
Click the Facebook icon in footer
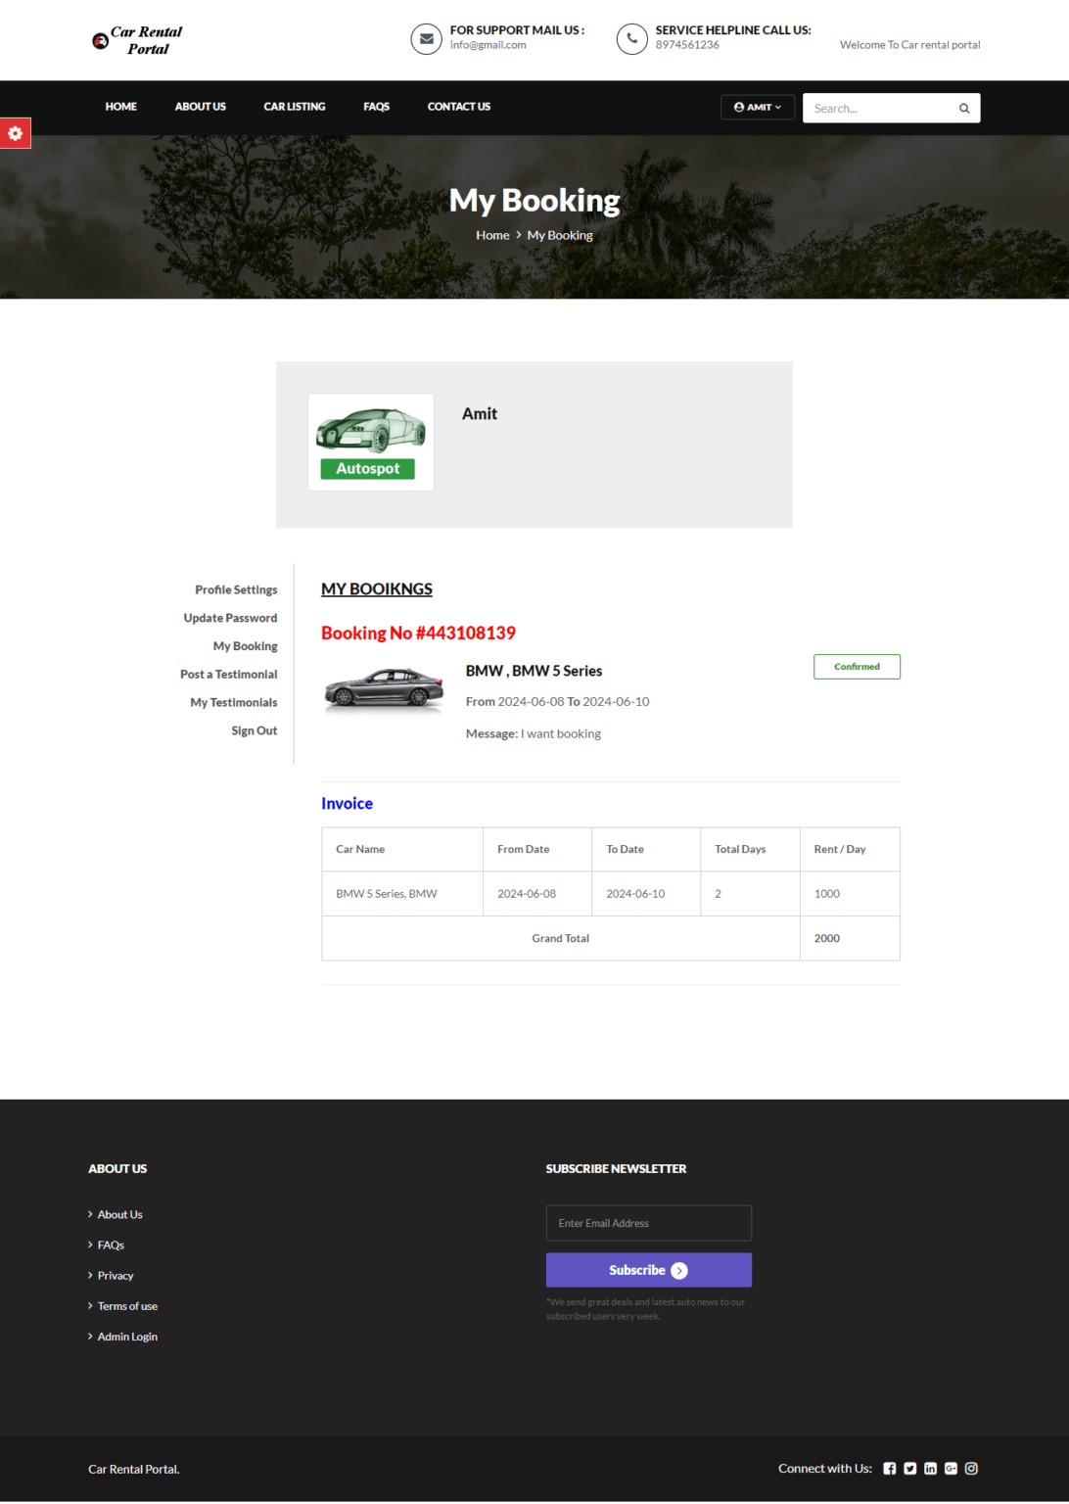tap(889, 1468)
